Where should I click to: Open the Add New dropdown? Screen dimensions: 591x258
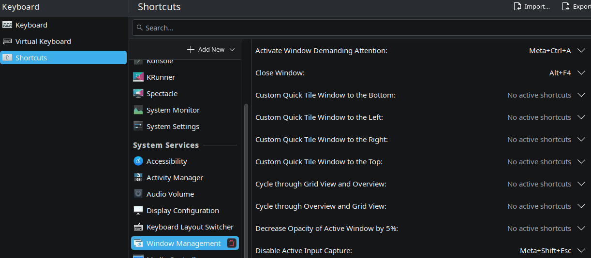[211, 50]
